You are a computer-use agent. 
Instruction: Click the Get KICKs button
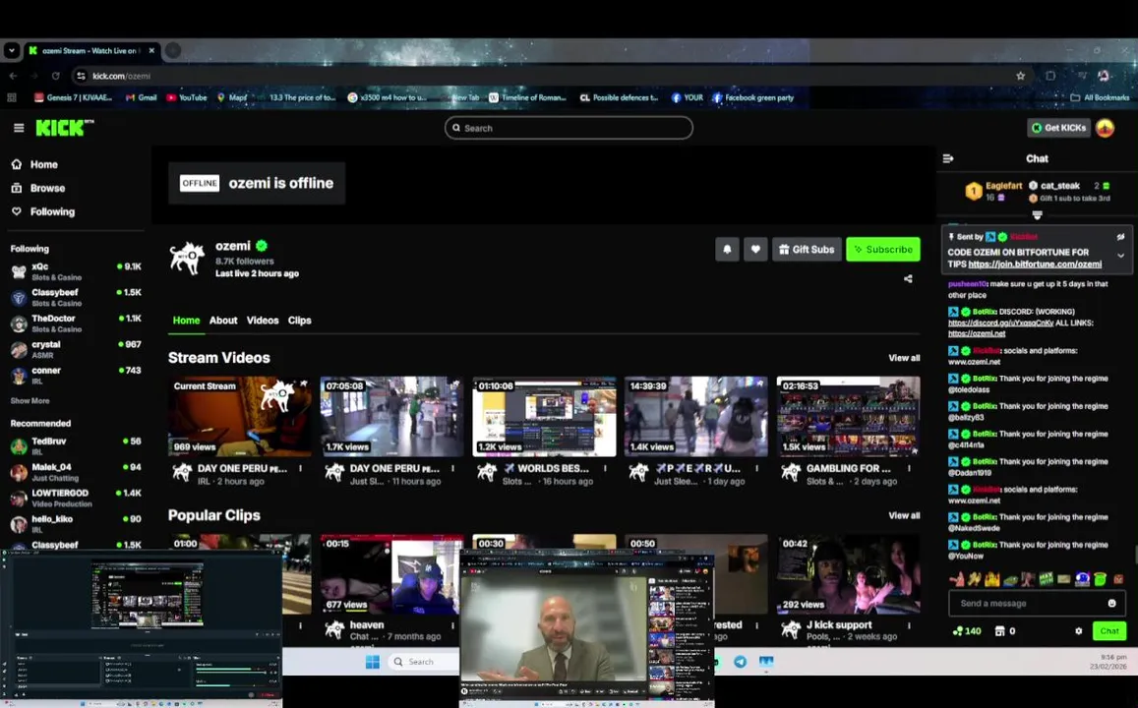point(1059,128)
